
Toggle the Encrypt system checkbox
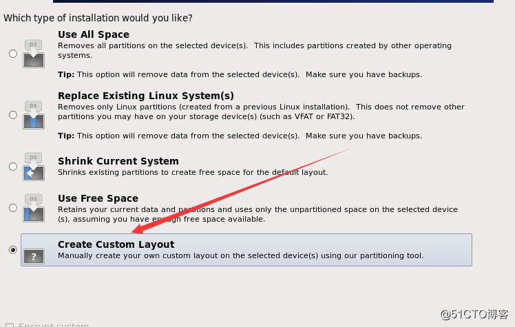[10, 325]
